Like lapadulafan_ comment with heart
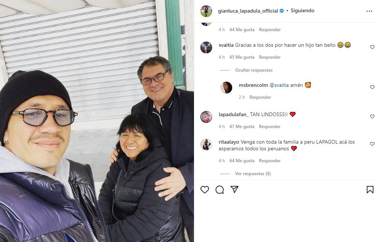379x242 pixels. [x=372, y=117]
